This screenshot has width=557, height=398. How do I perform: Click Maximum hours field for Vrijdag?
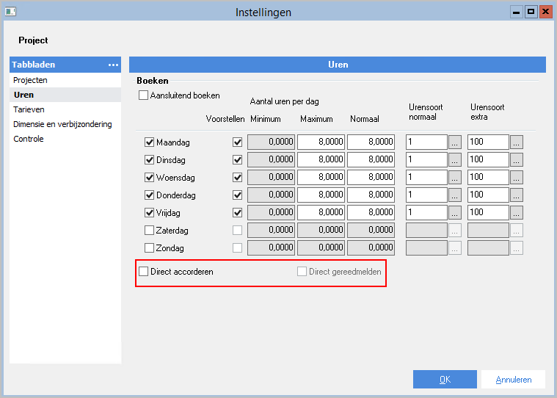(321, 213)
